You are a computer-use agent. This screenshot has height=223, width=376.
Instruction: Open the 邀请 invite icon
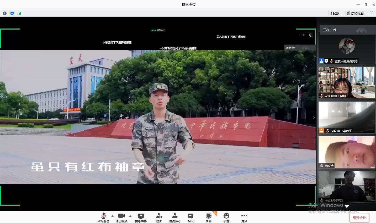pos(159,217)
